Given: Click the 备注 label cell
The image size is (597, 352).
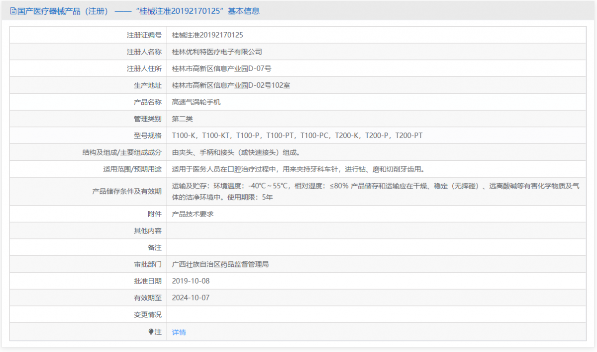Looking at the screenshot, I should click(89, 248).
